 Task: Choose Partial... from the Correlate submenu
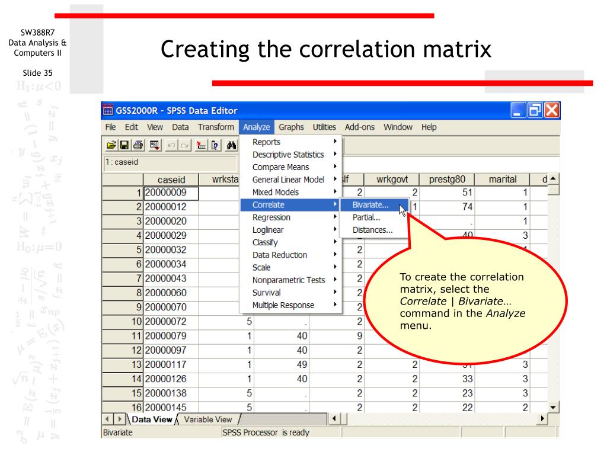pyautogui.click(x=375, y=217)
